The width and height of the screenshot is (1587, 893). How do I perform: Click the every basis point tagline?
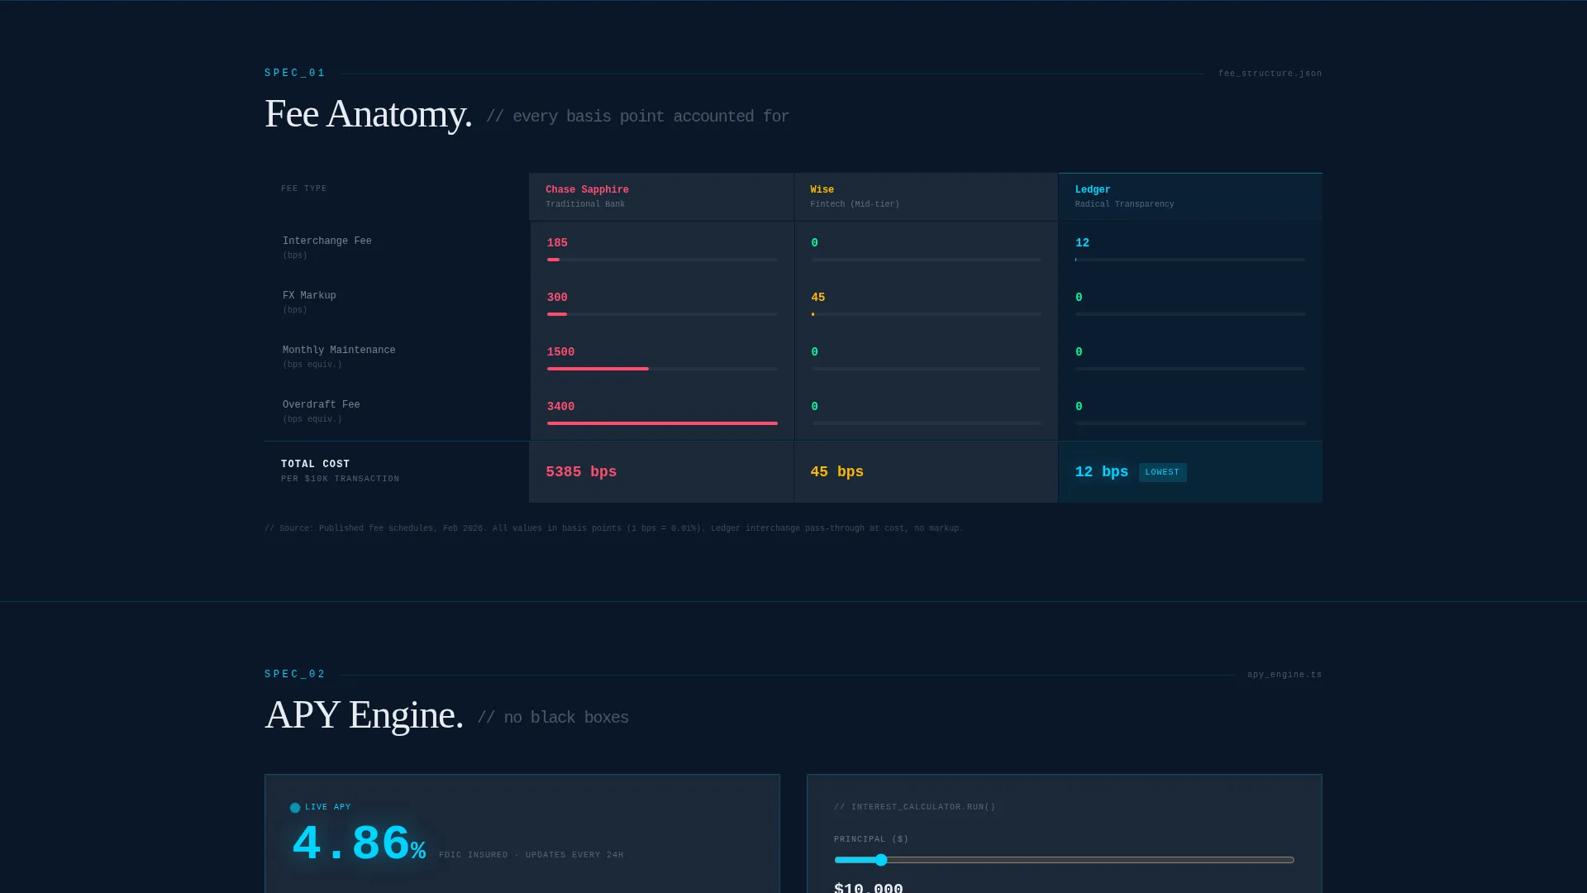click(638, 117)
